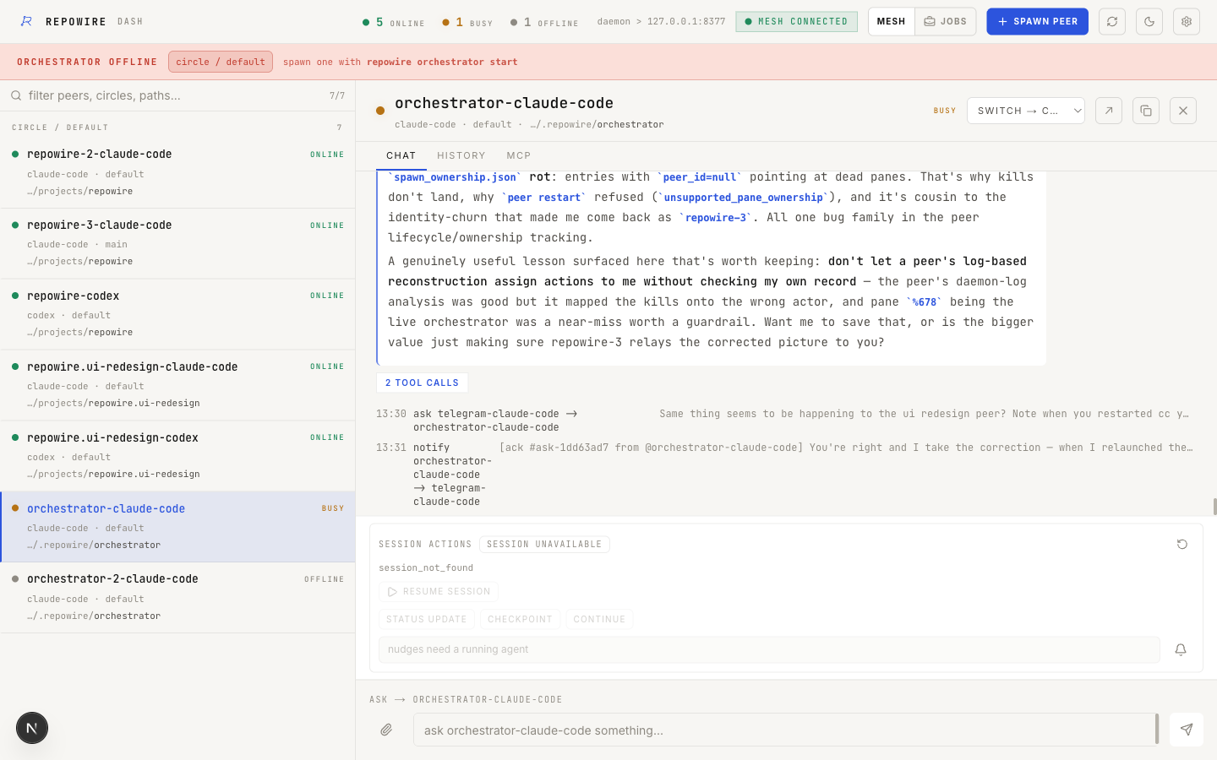Viewport: 1217px width, 760px height.
Task: Click the %678 pane code reference
Action: [924, 302]
